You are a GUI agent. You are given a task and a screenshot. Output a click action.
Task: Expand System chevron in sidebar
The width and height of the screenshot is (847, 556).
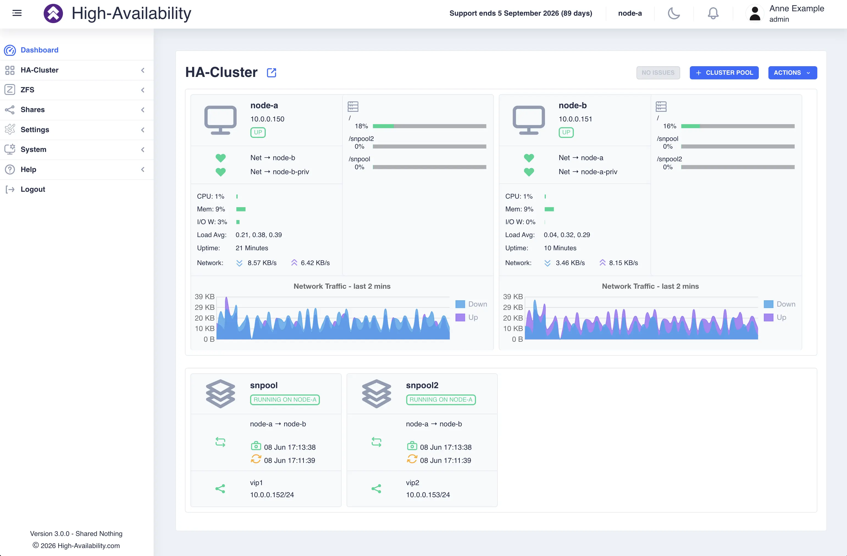point(143,150)
